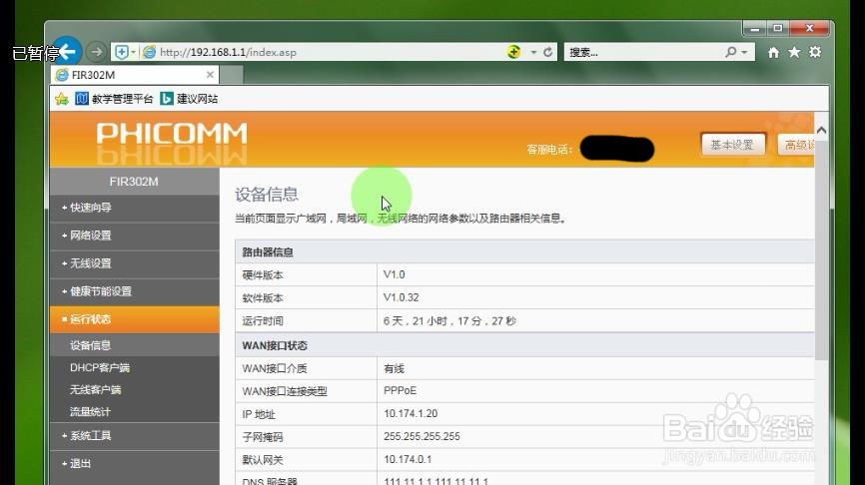
Task: Click the hardware version value V1.0
Action: coord(394,274)
